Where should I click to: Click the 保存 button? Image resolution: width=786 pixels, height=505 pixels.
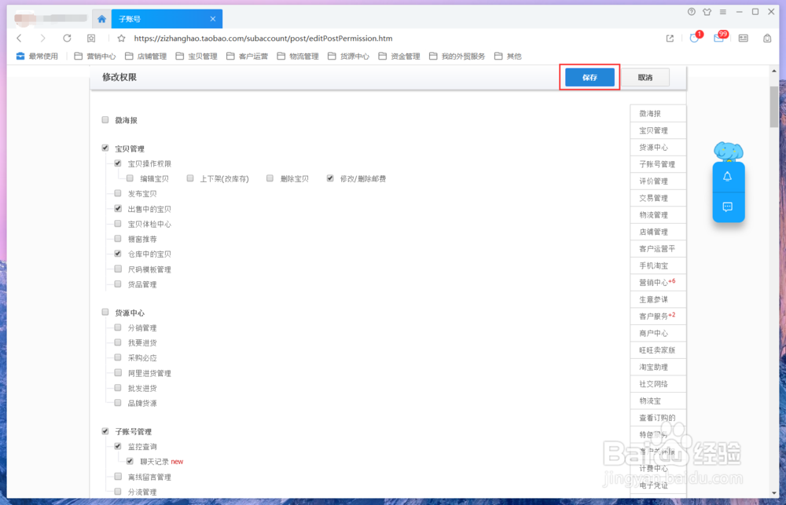tap(589, 77)
